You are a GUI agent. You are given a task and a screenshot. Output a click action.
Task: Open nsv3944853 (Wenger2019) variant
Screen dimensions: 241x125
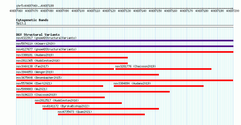click(x=35, y=72)
